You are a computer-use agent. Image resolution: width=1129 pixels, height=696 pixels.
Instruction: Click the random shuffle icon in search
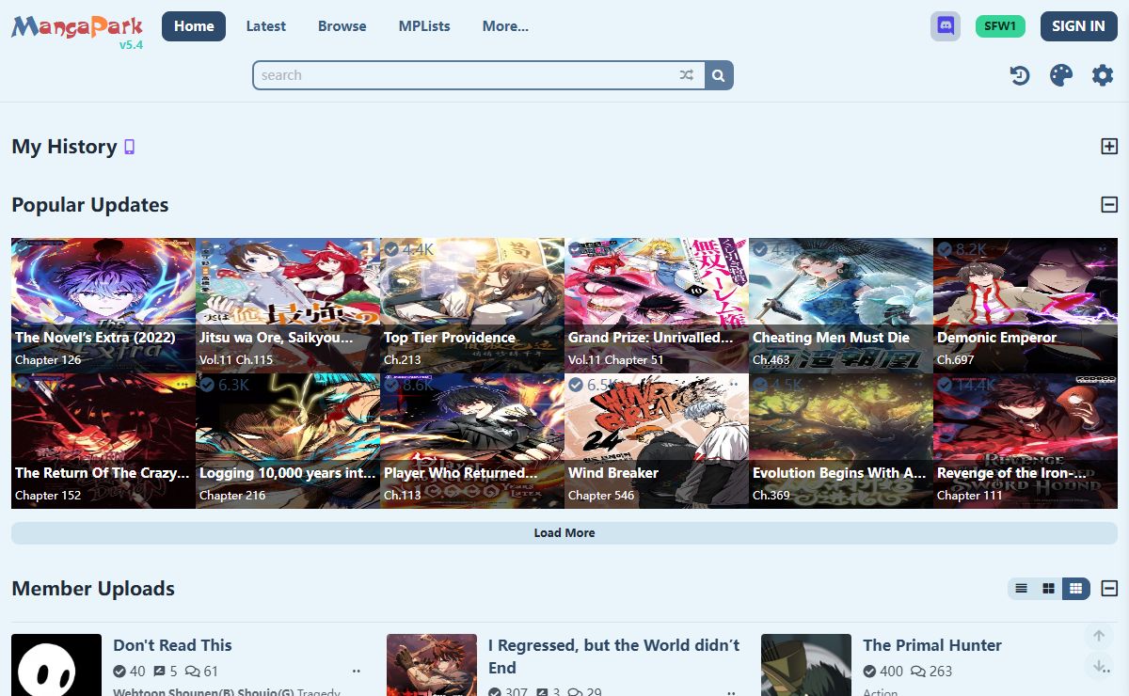click(687, 75)
